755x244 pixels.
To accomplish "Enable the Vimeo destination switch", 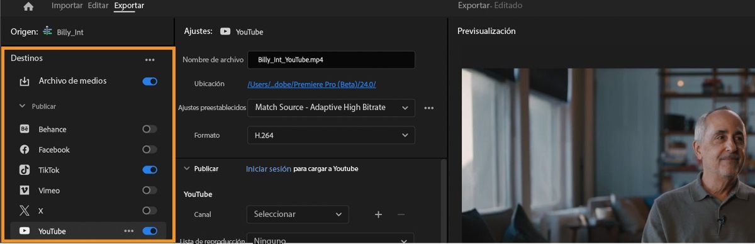I will 150,190.
